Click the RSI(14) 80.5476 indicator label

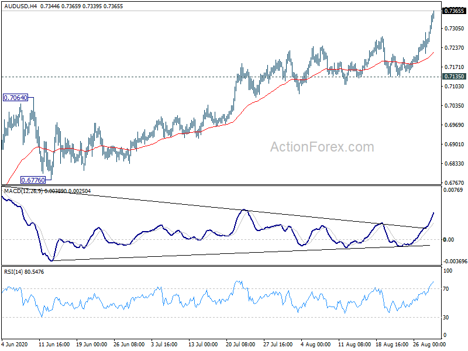coord(24,272)
